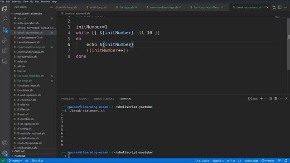Switch to the until-loop.sh tab
This screenshot has width=290, height=163.
click(98, 7)
